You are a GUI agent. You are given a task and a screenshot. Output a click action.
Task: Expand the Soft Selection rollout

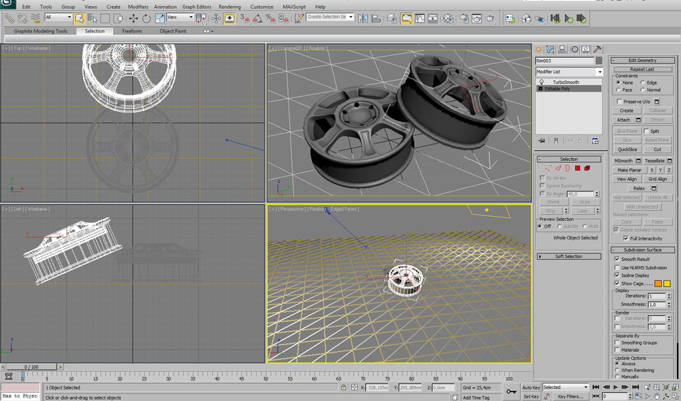569,256
